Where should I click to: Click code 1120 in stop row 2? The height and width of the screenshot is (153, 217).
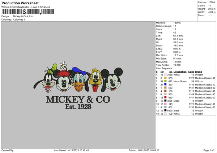(x=191, y=78)
